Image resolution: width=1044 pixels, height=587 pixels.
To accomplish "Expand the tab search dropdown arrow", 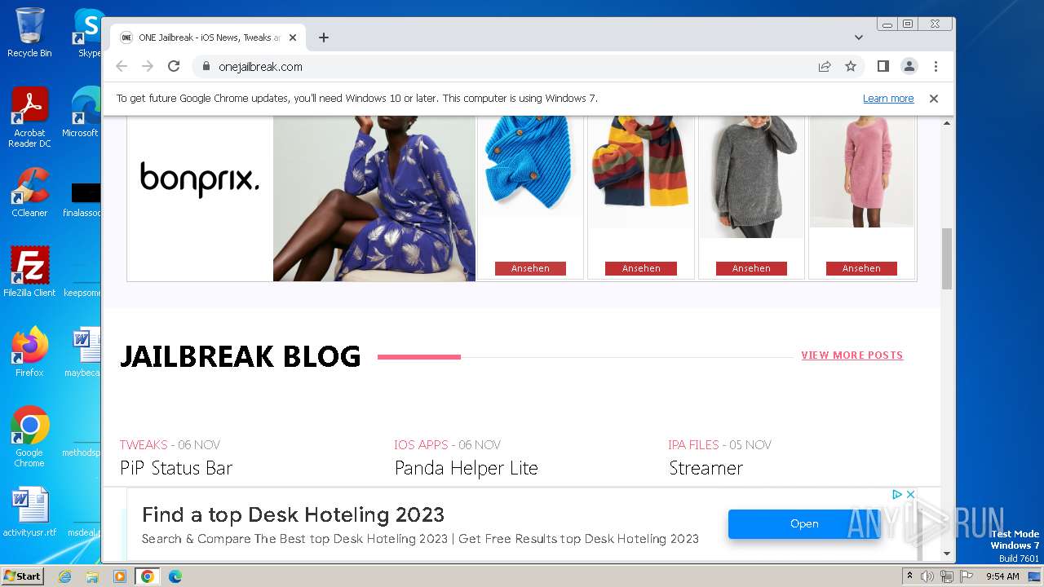I will click(x=859, y=38).
